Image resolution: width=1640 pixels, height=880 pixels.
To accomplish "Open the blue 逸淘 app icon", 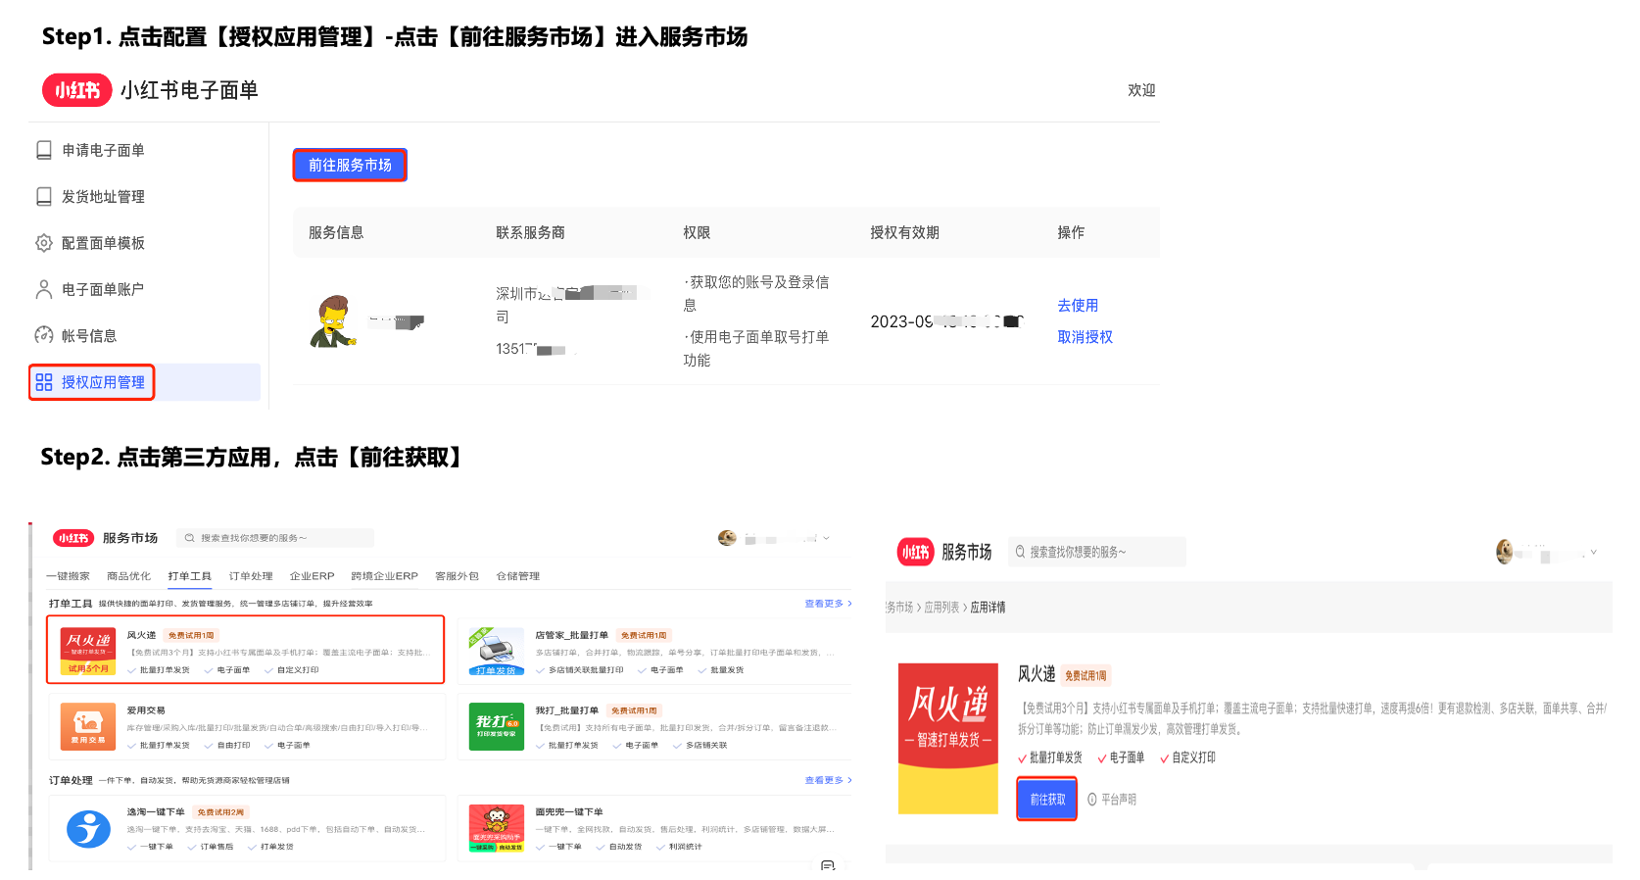I will click(88, 829).
